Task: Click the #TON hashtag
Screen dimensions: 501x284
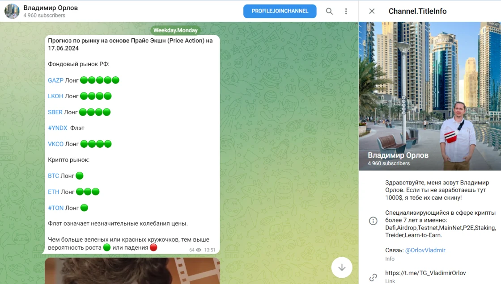Action: coord(55,208)
